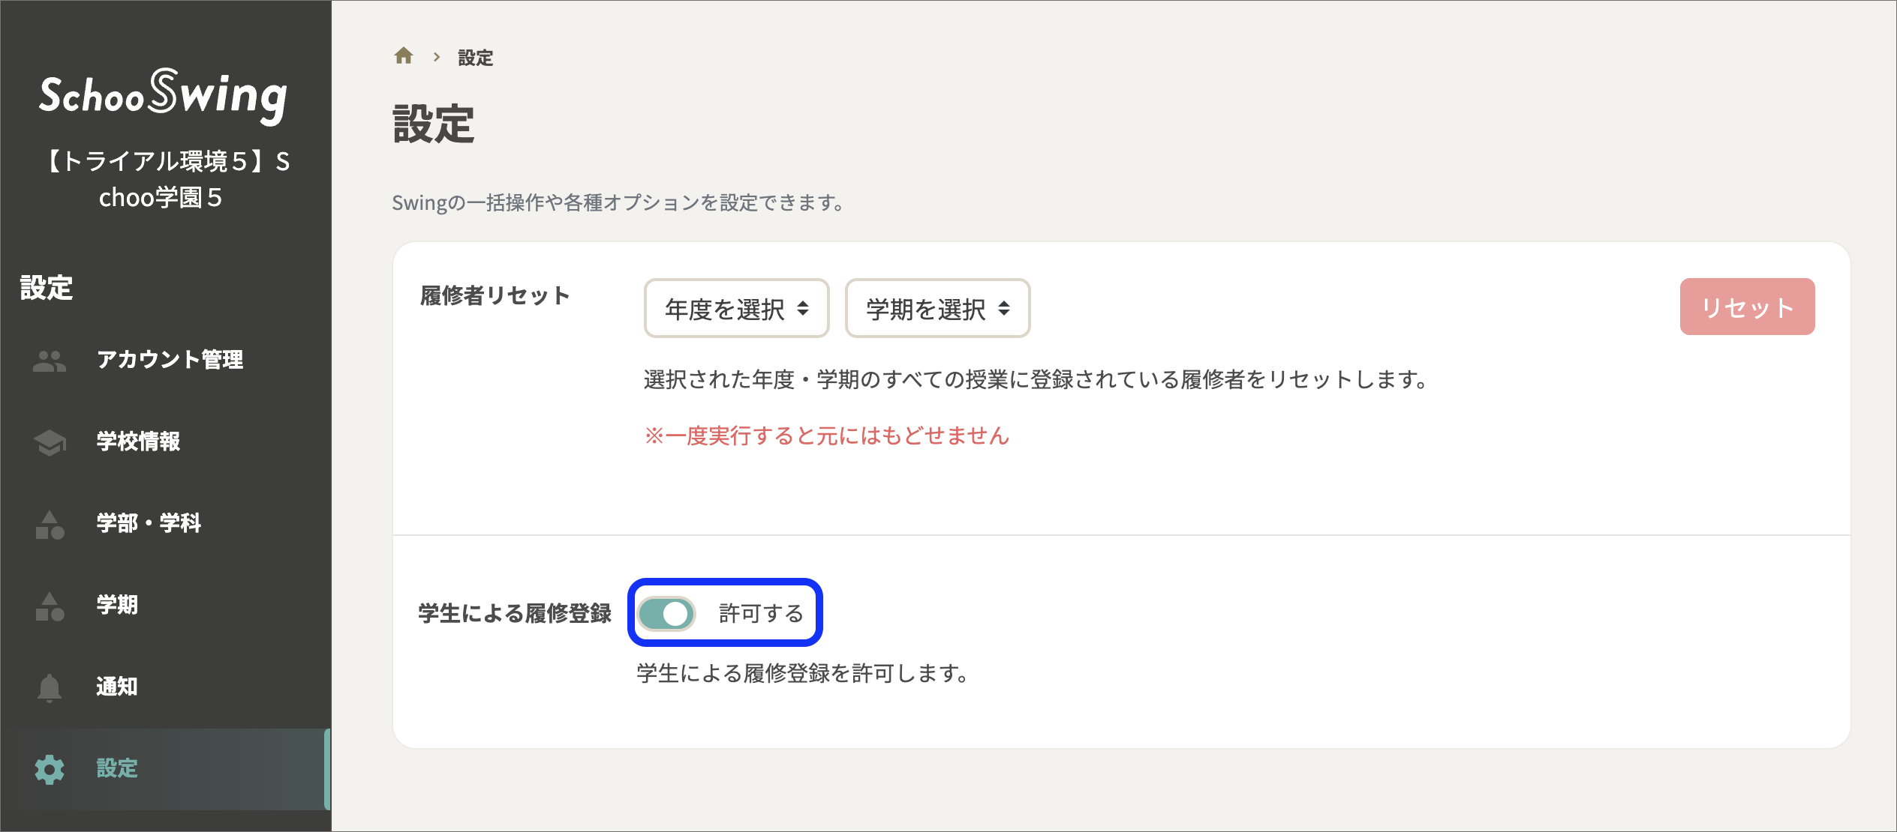Open 学部・学科 from the sidebar

click(148, 524)
